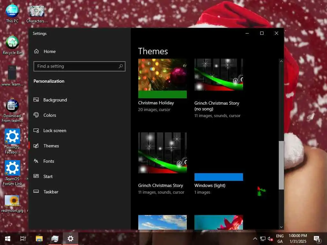327x245 pixels.
Task: Click the scrollbar up arrow
Action: click(281, 62)
